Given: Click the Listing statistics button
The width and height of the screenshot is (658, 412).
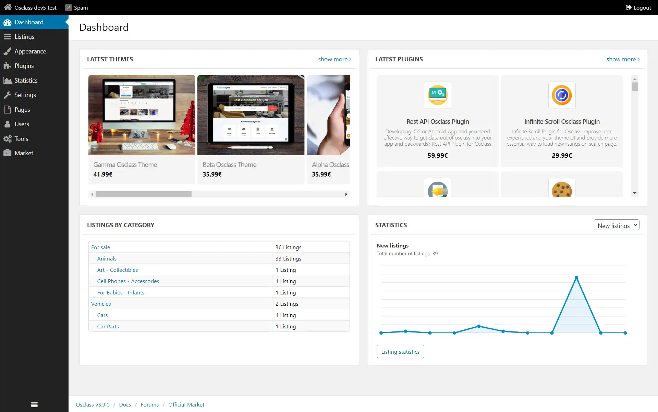Looking at the screenshot, I should 400,352.
